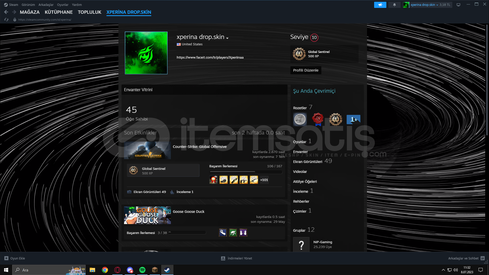Open the red wax seal badge
This screenshot has width=489, height=275.
coord(318,119)
